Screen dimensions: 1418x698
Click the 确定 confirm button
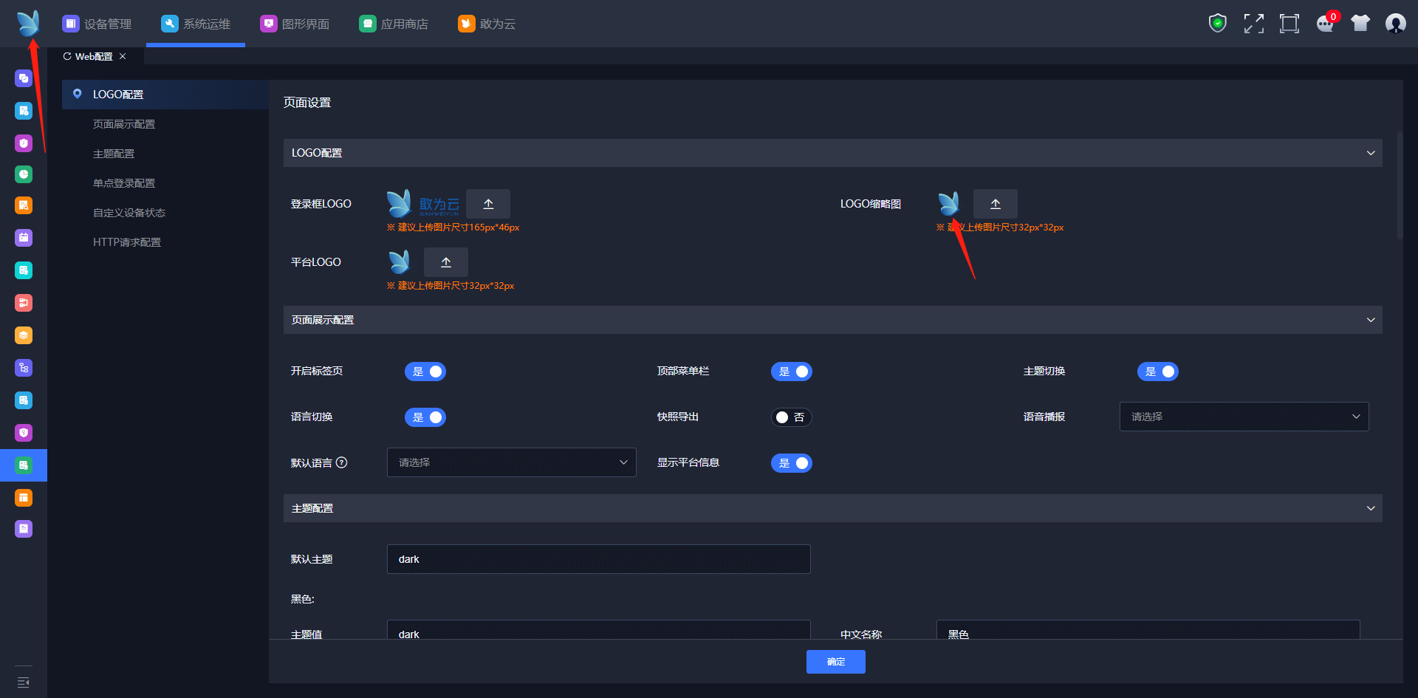coord(835,662)
